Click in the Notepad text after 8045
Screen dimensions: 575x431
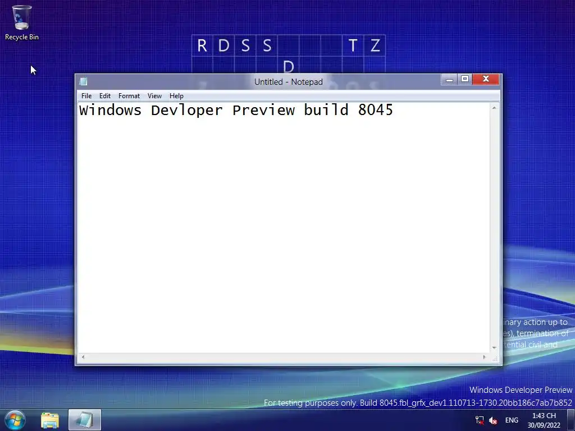(395, 110)
